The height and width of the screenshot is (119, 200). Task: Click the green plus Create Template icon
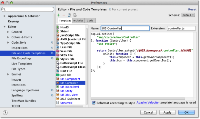pyautogui.click(x=58, y=15)
